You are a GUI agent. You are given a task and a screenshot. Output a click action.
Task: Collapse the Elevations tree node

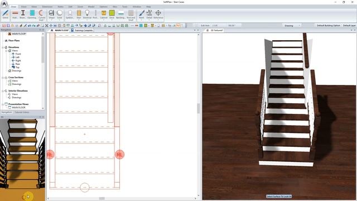(x=3, y=47)
